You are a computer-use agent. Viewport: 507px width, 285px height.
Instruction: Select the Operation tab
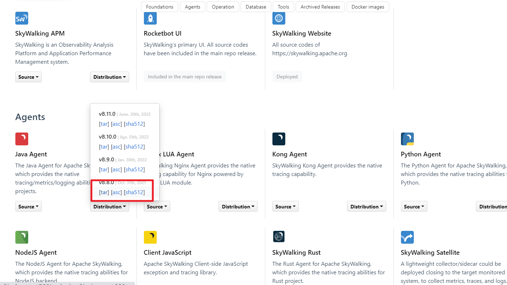223,7
